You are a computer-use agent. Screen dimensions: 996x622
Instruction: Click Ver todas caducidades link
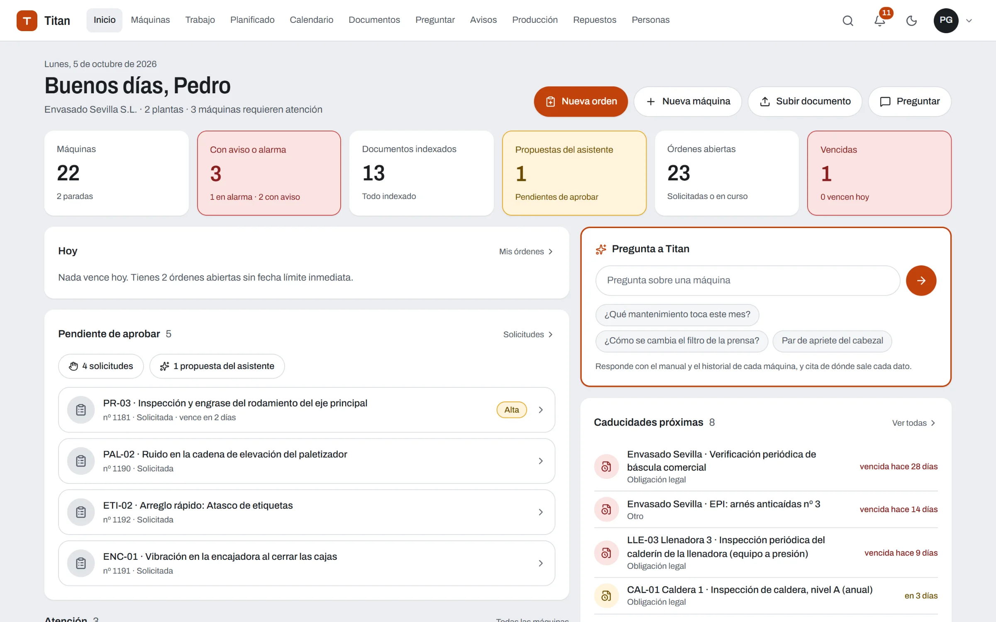click(x=914, y=423)
